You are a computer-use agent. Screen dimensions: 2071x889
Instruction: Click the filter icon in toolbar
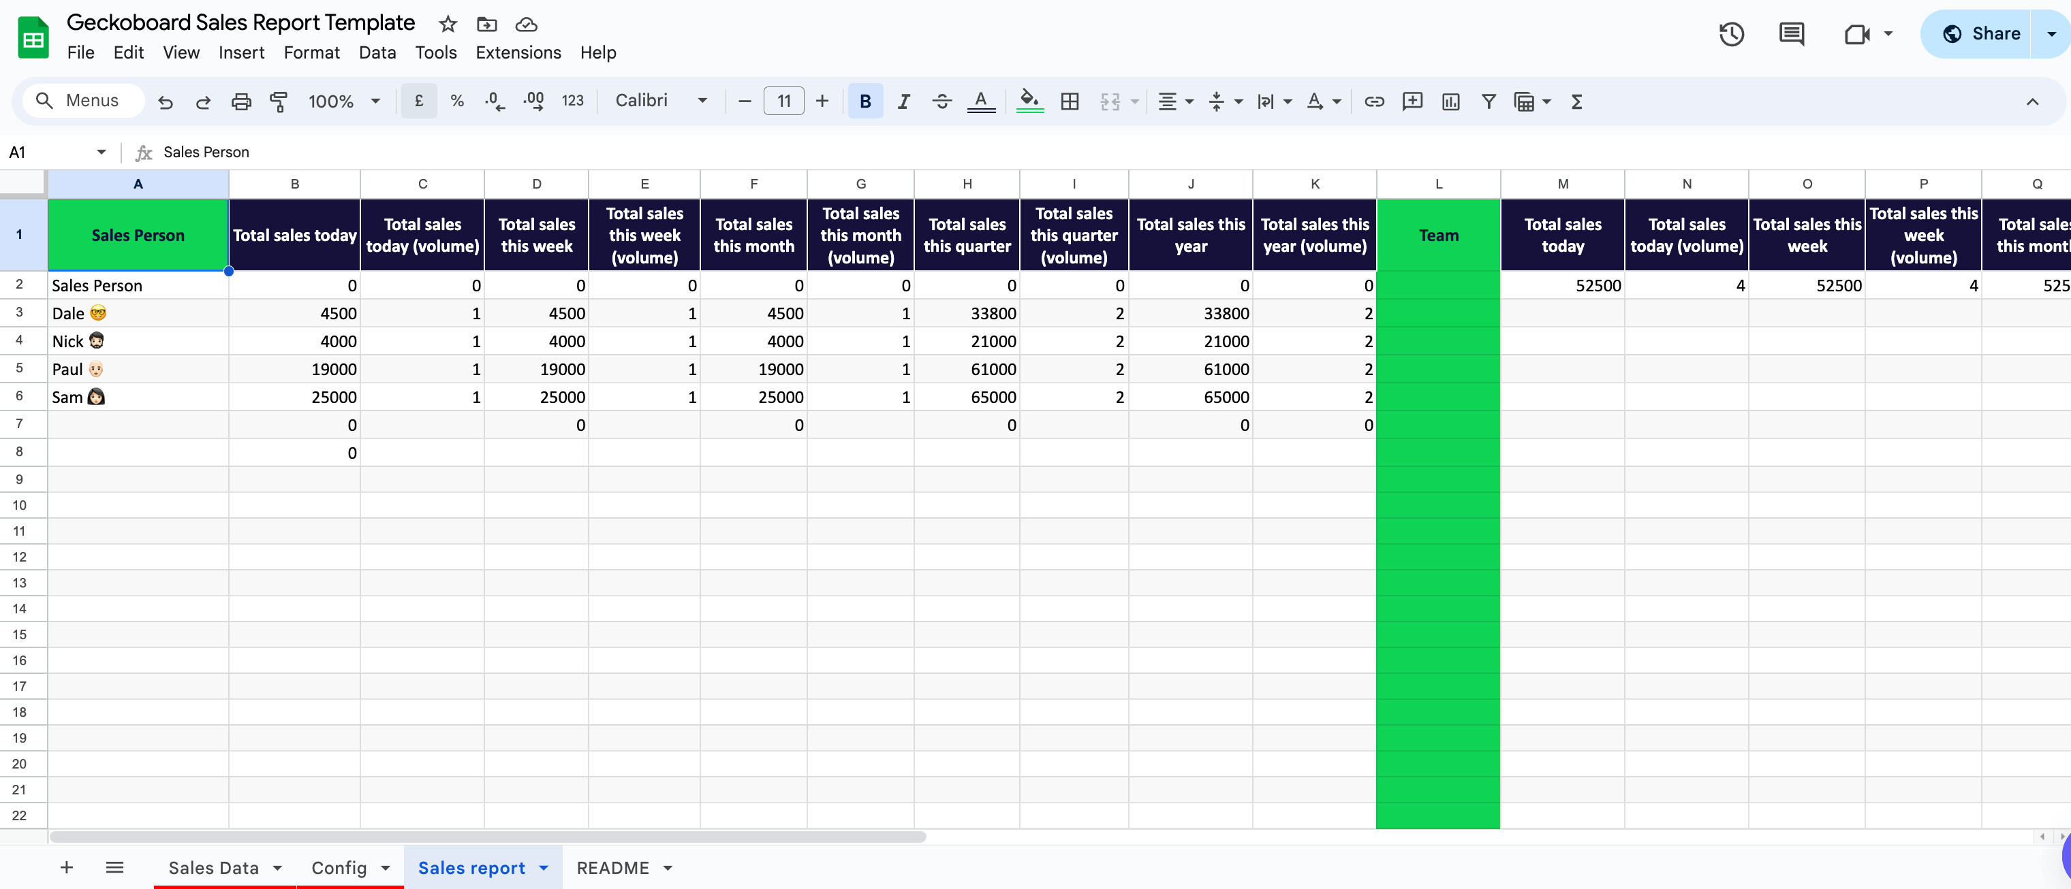coord(1489,100)
